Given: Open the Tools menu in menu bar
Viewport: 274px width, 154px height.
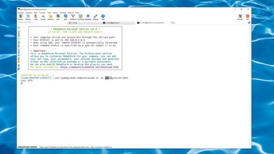Looking at the screenshot, I should pyautogui.click(x=49, y=13).
